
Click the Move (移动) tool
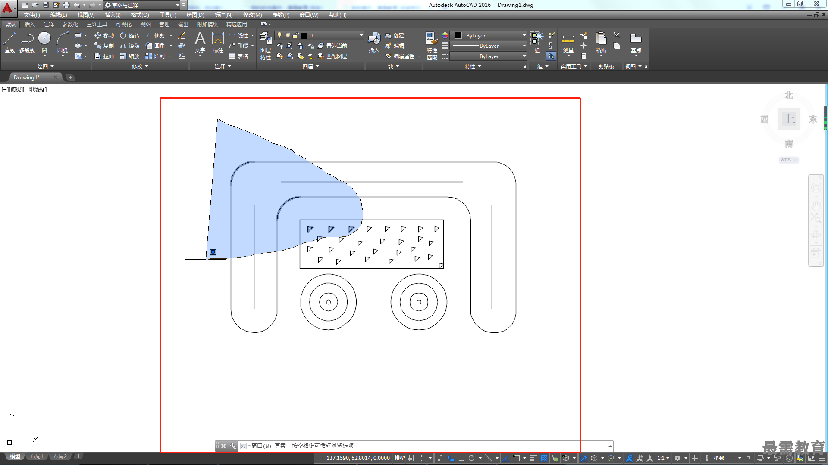[x=104, y=35]
